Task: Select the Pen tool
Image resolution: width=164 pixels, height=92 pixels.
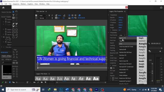Action: point(13,24)
